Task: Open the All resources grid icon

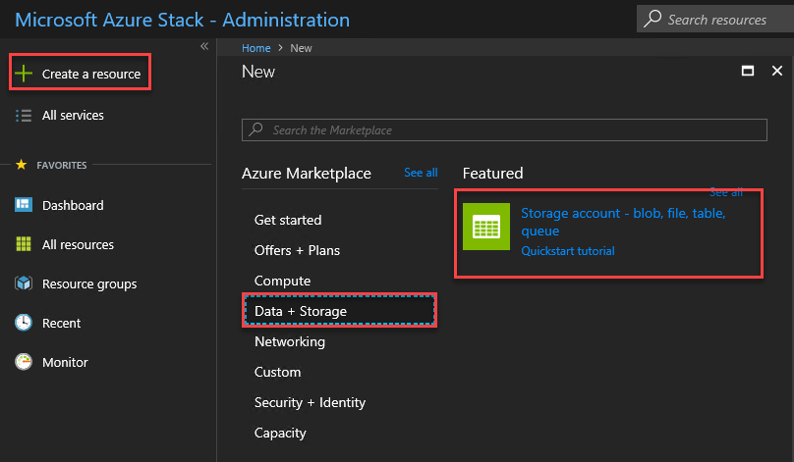Action: [x=24, y=244]
